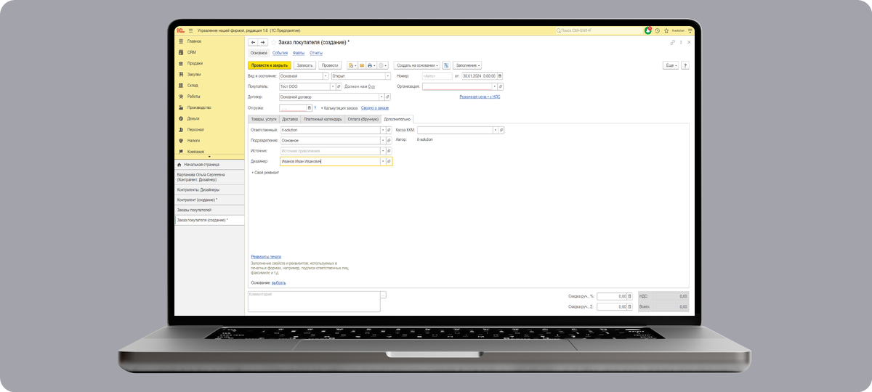Viewport: 872px width, 392px height.
Task: Click the back navigation arrow
Action: point(253,43)
